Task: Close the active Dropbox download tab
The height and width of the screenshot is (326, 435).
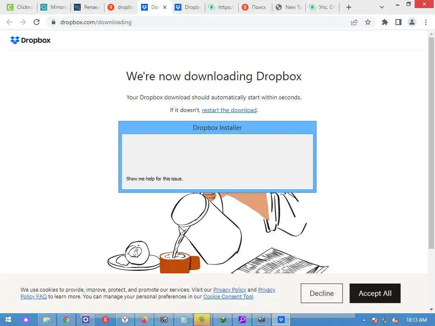Action: [x=165, y=7]
